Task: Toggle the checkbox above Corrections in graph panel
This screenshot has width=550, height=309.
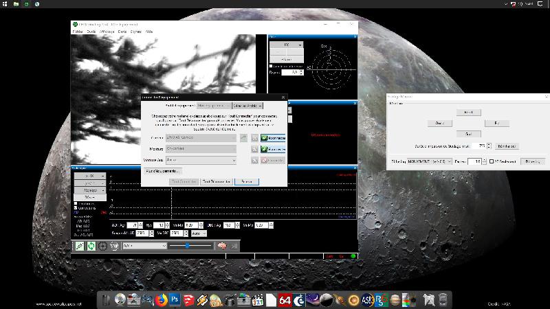Action: (x=76, y=203)
